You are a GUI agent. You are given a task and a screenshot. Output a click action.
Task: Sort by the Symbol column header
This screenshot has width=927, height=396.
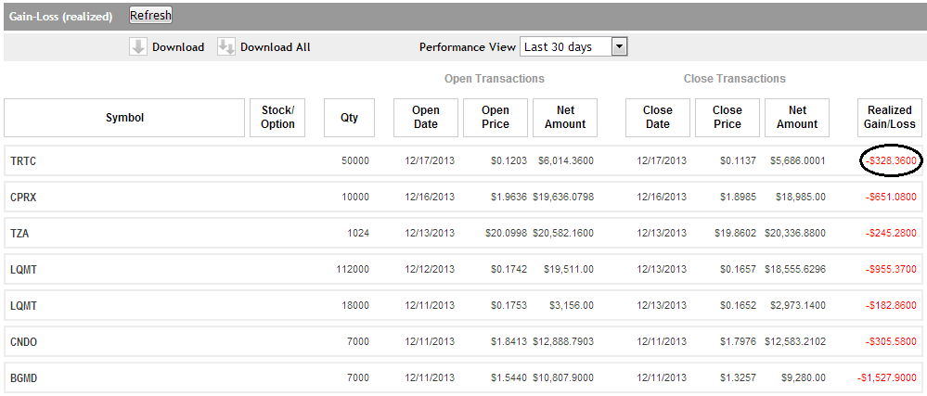click(x=124, y=118)
